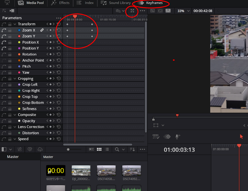Open the Effects tab
Viewport: 248px width, 191px height.
60,3
